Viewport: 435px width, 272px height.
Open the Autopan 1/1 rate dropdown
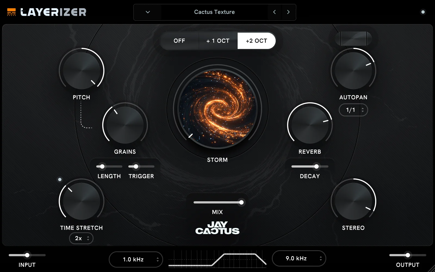click(353, 110)
